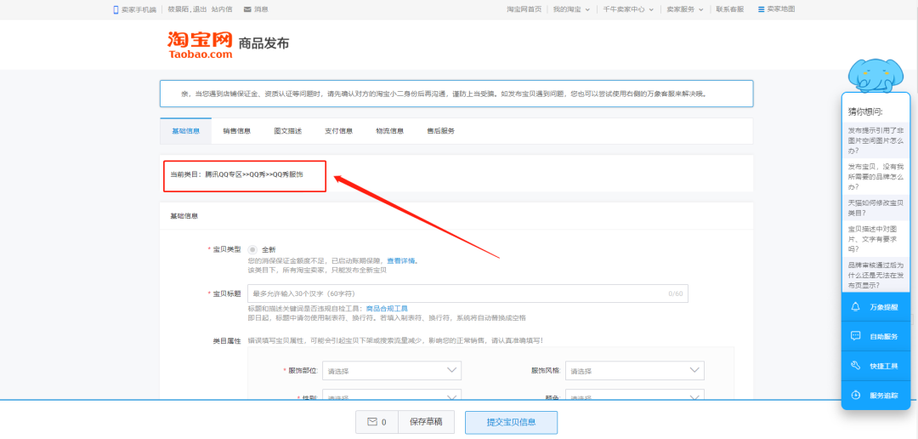The height and width of the screenshot is (439, 918).
Task: Click the 当前类目 腾讯QQ专区>>QQ秀>>QQ秀服饰 text
Action: 236,174
